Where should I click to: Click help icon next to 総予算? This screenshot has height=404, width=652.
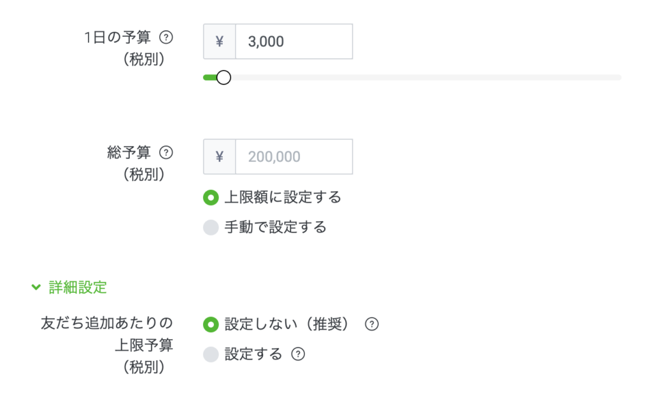(x=166, y=152)
